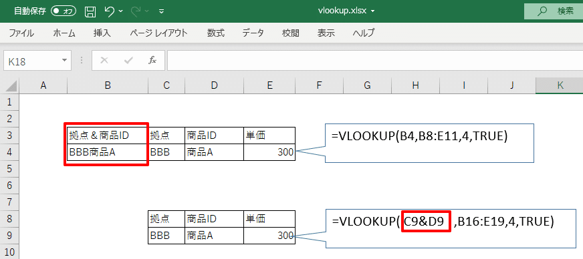Click cell E4 value 300
583x259 pixels.
[x=269, y=152]
